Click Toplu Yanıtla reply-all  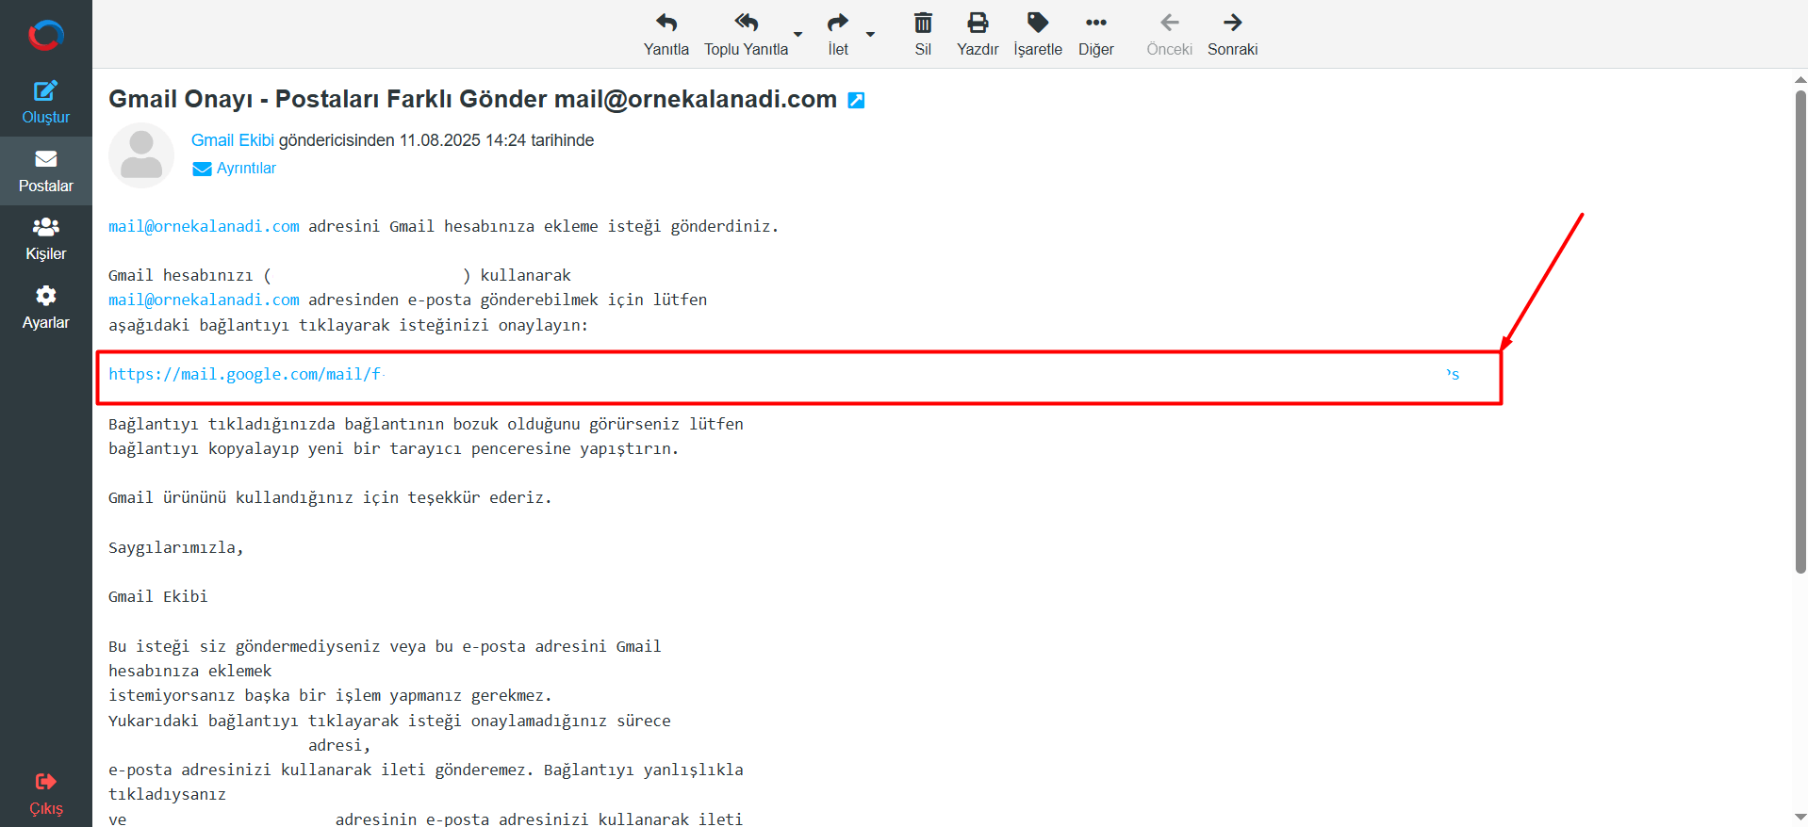click(746, 35)
